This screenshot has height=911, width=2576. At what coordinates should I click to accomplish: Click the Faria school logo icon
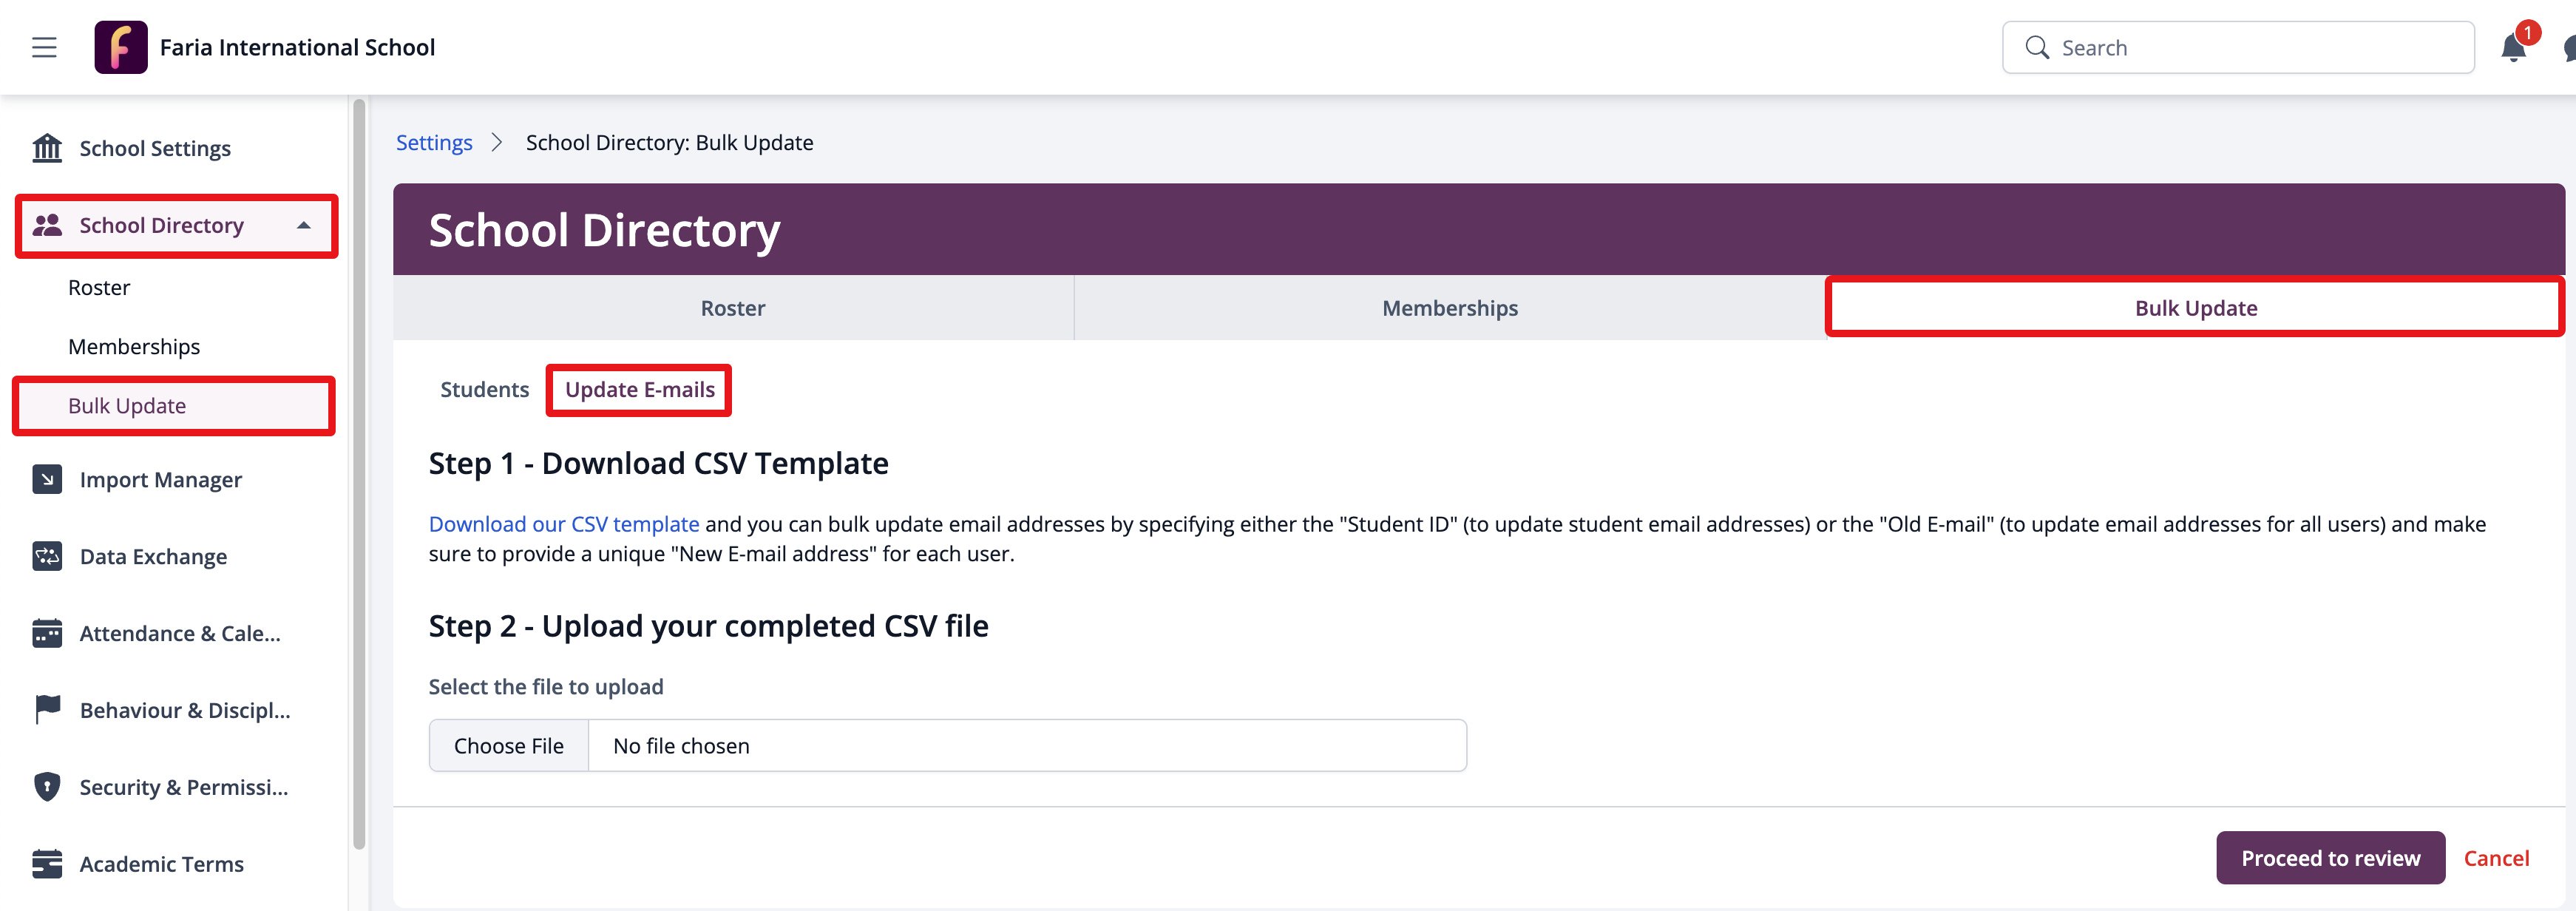click(121, 47)
